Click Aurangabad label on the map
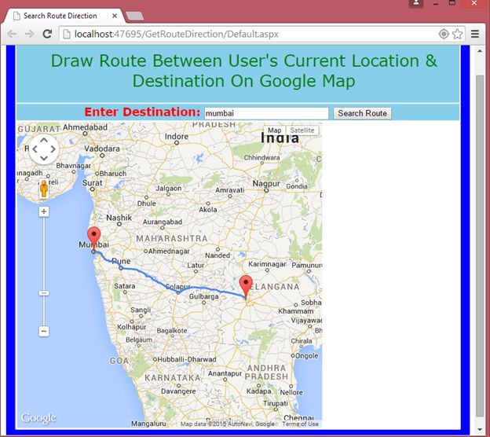The height and width of the screenshot is (437, 490). pyautogui.click(x=163, y=222)
